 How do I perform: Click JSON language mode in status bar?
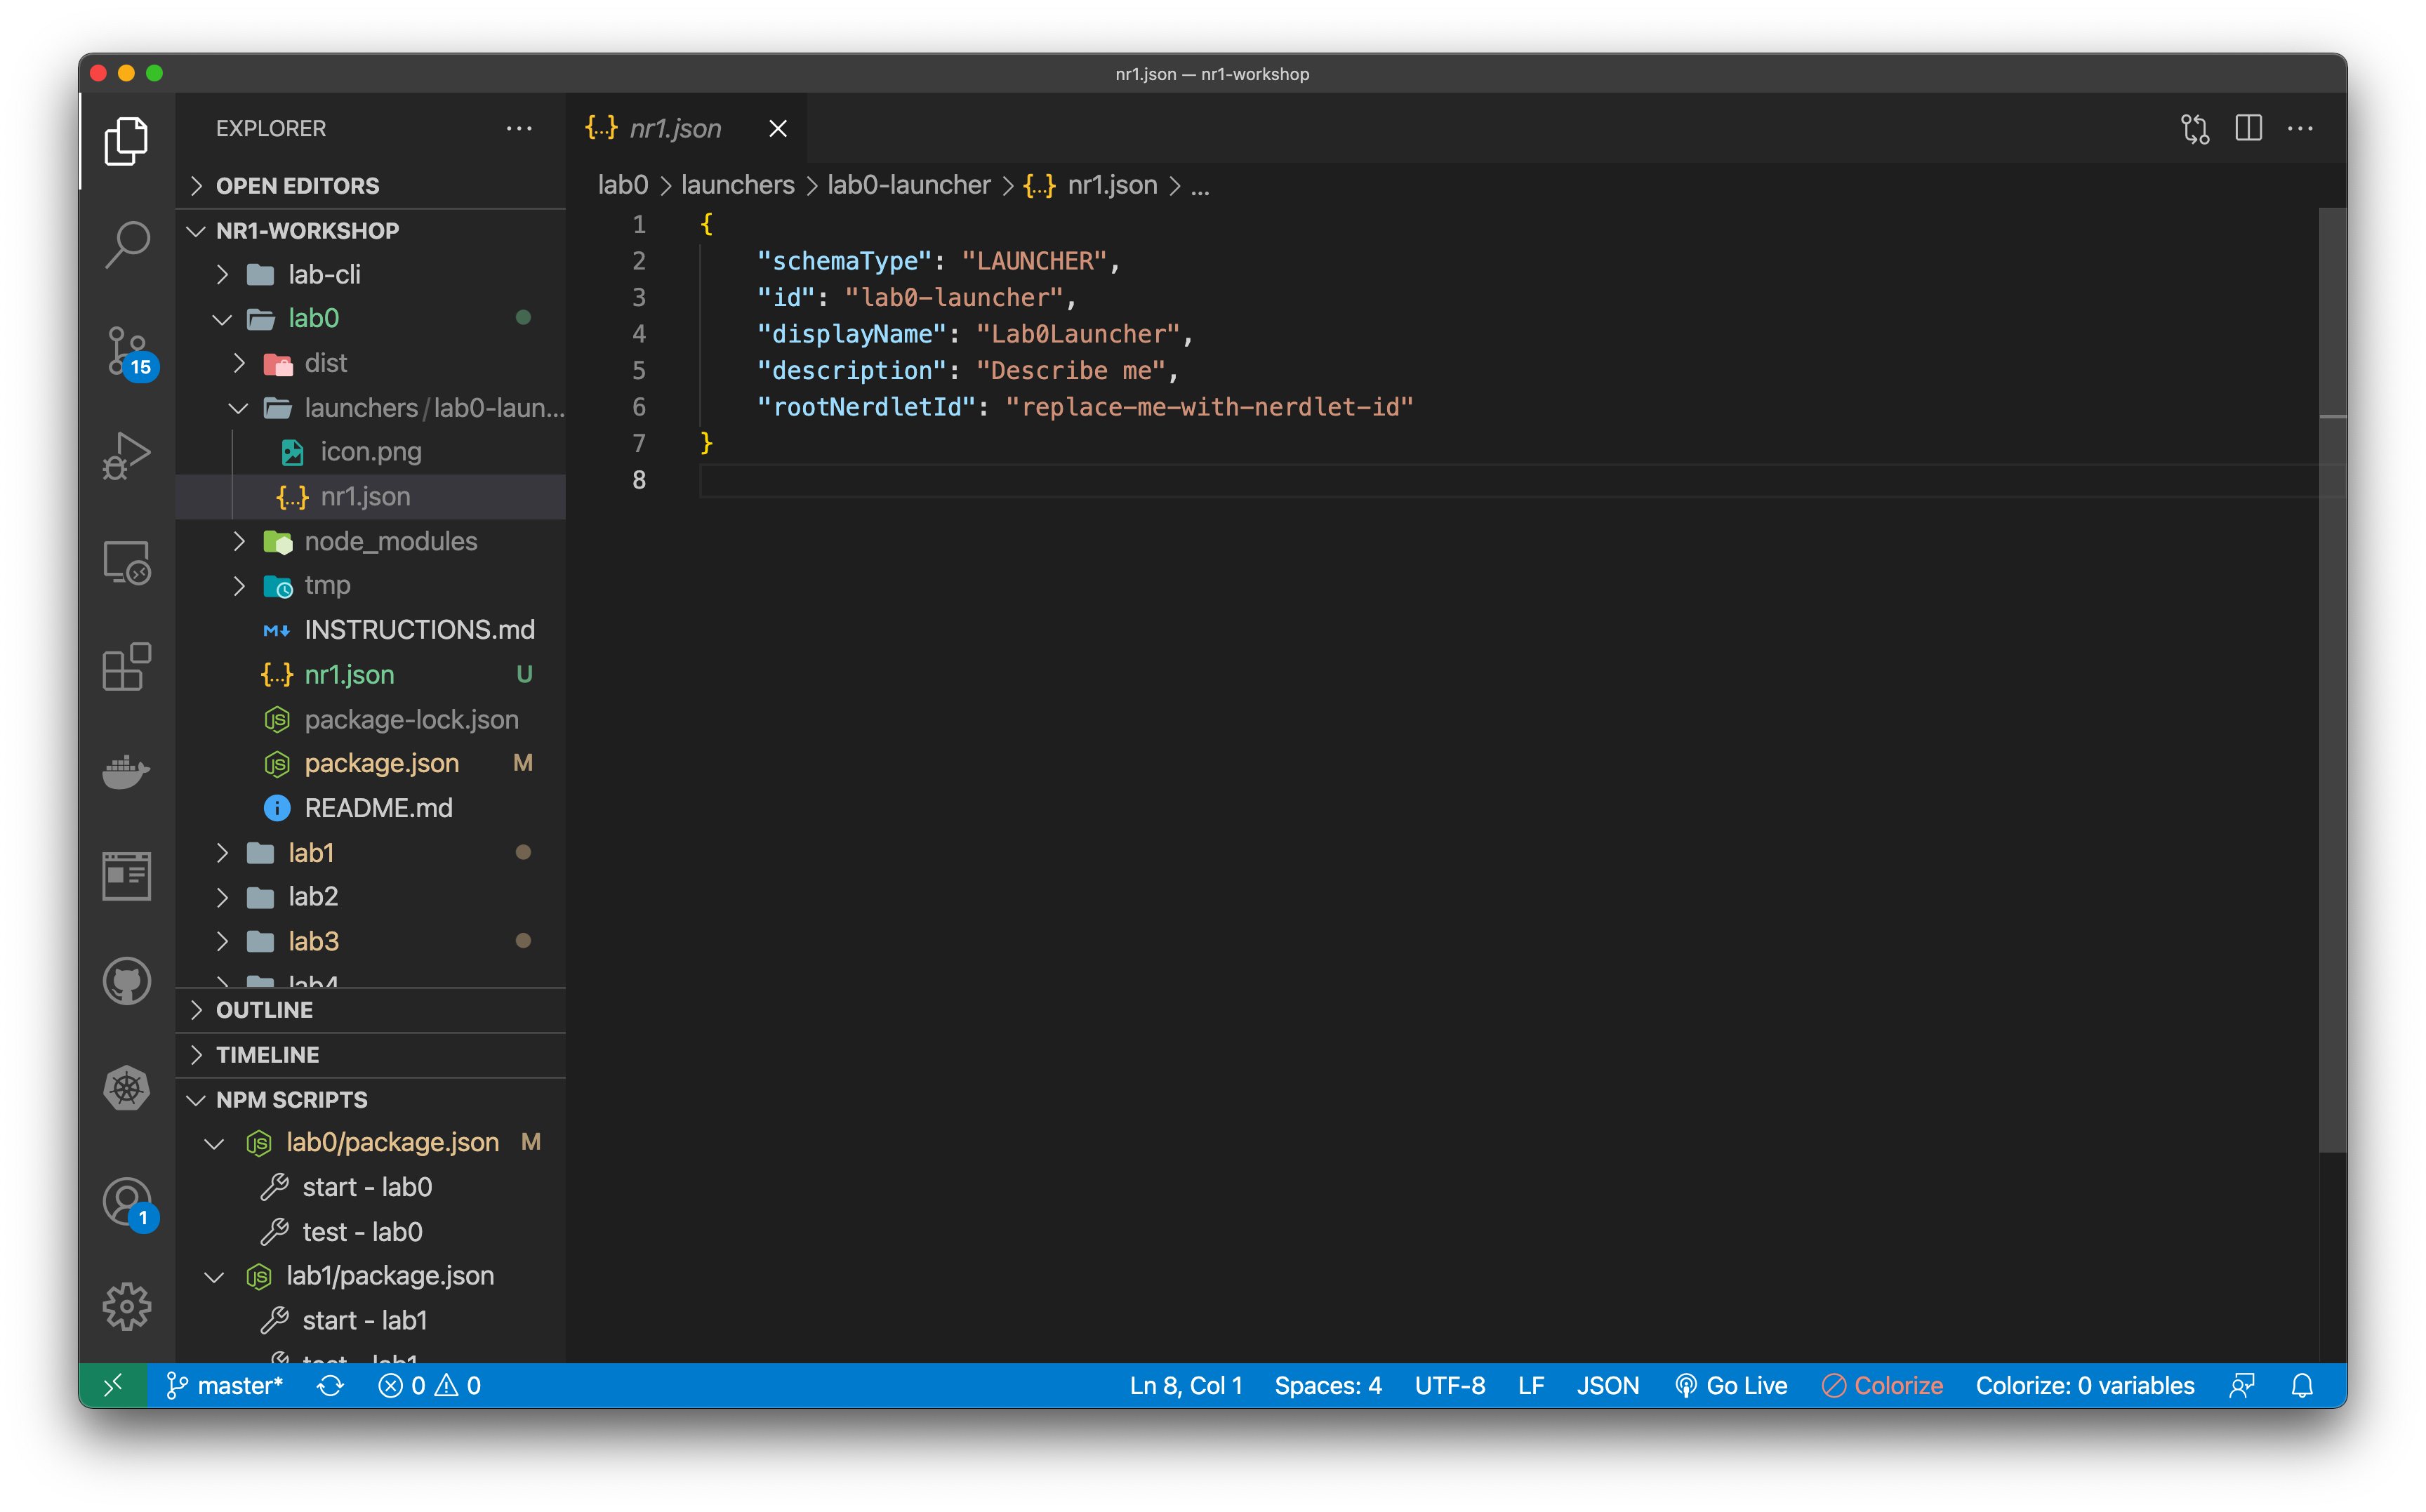pyautogui.click(x=1607, y=1385)
